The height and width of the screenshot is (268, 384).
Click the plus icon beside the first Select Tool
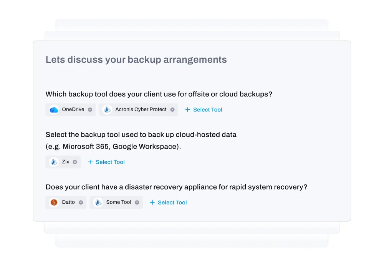(188, 109)
